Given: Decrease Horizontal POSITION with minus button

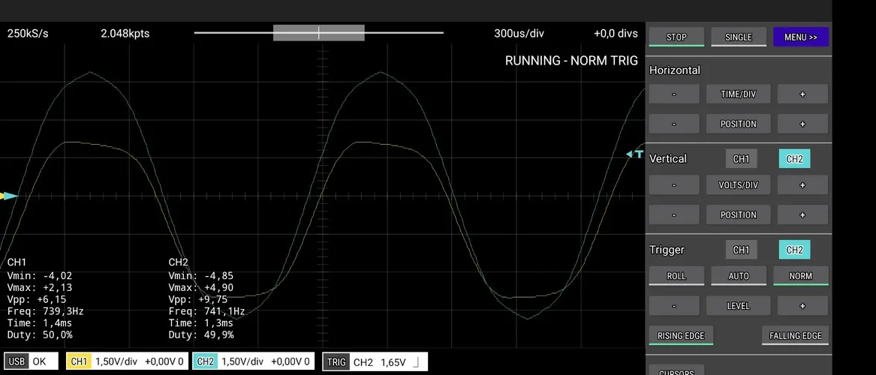Looking at the screenshot, I should tap(674, 124).
